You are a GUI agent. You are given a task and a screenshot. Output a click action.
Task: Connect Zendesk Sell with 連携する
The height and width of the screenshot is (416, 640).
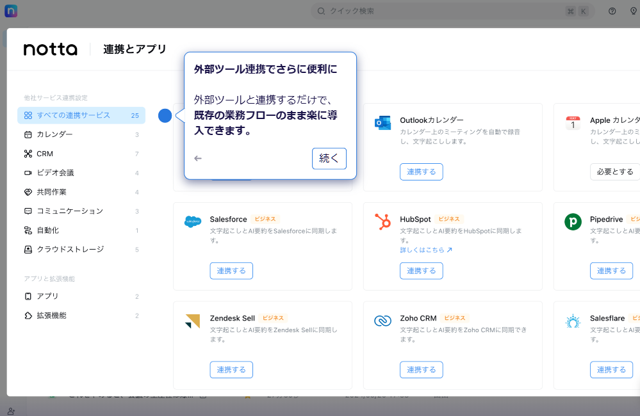pyautogui.click(x=231, y=370)
